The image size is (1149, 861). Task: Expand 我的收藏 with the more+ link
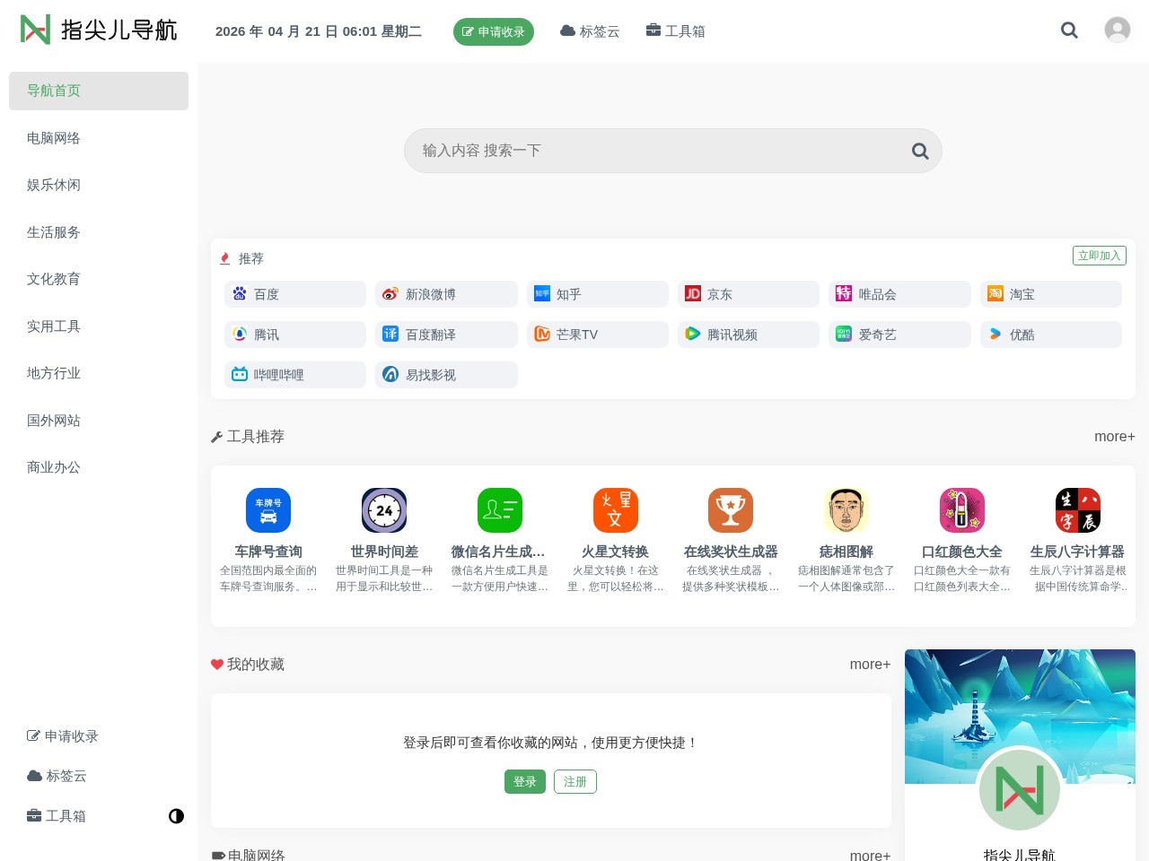pos(869,664)
